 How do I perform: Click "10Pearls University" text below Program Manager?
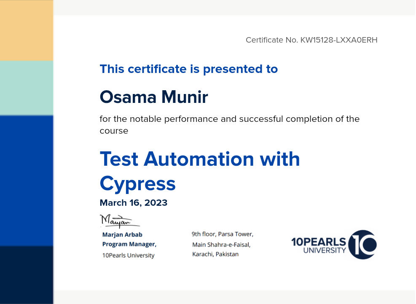[x=128, y=256]
